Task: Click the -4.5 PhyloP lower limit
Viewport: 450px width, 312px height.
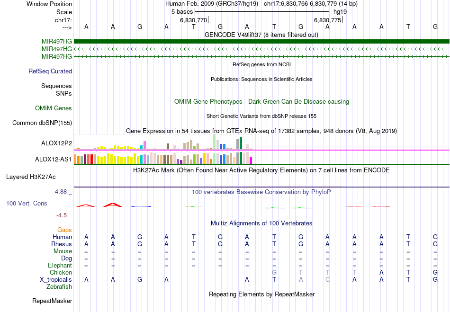Action: [x=62, y=215]
